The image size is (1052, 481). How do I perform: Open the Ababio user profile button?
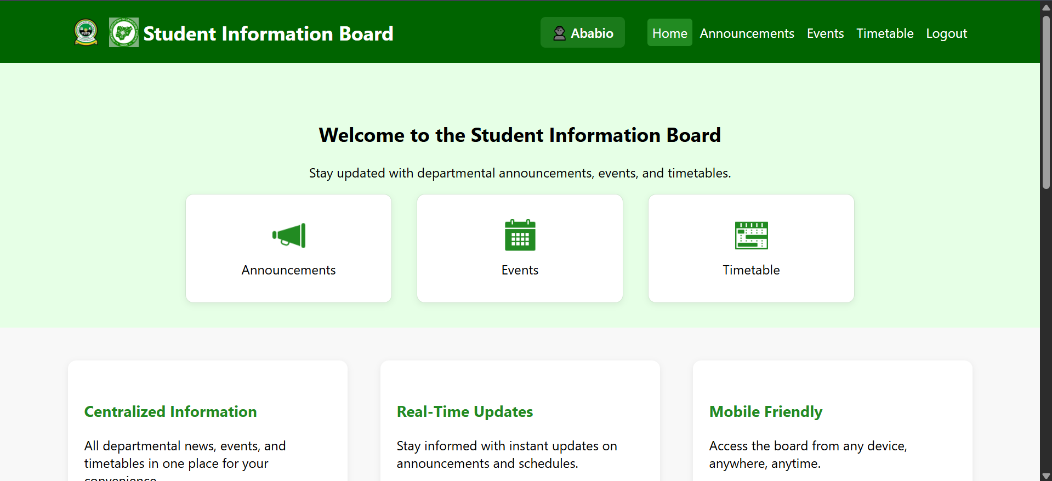(583, 33)
